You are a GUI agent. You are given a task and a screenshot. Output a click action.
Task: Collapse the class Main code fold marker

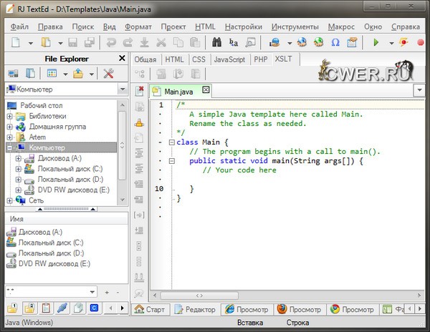point(171,142)
